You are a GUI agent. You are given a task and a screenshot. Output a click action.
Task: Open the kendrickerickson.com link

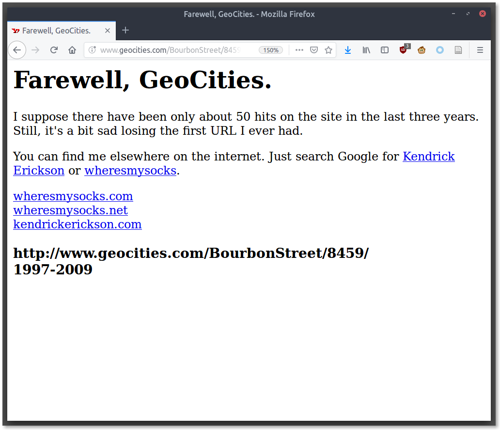(78, 224)
